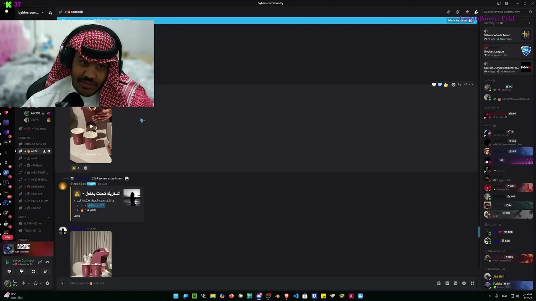
Task: Select the colors channel
Action: coord(35,194)
